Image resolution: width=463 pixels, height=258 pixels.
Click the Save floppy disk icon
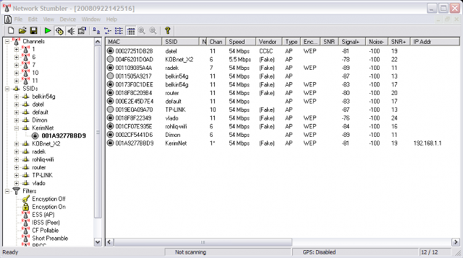click(33, 31)
